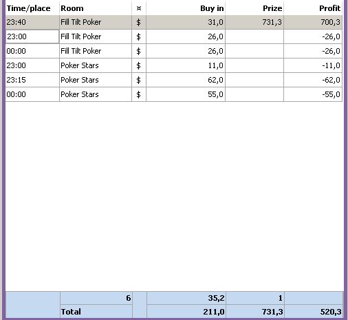Click the -55,0 profit cell
The width and height of the screenshot is (348, 320).
(313, 94)
